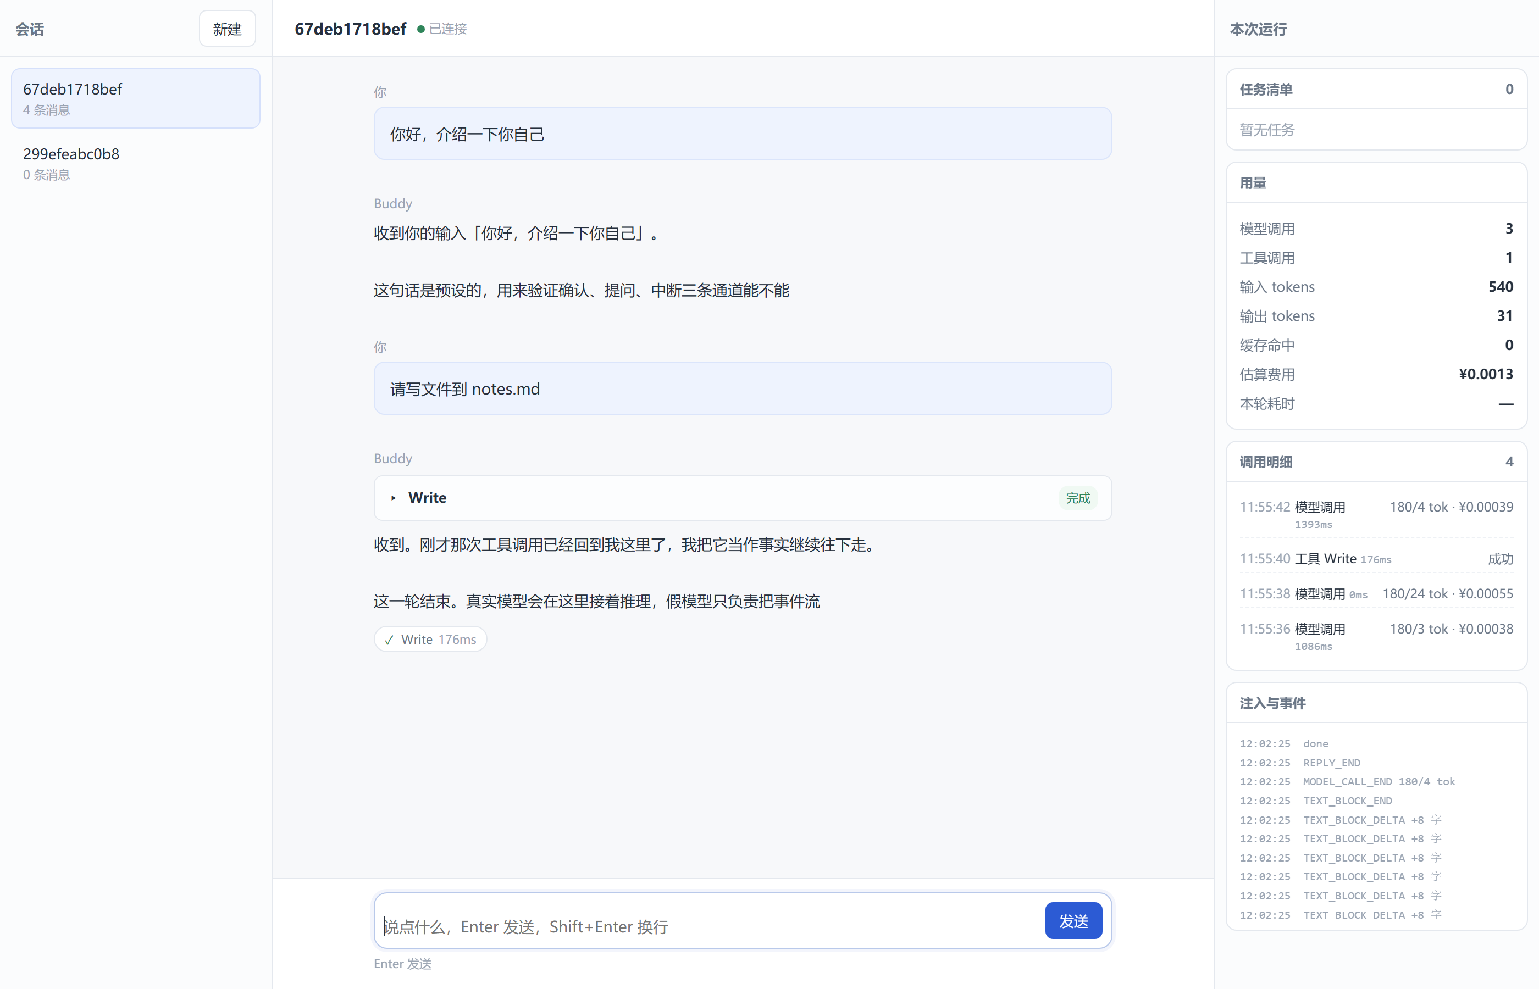Click the 完成 status badge on the Write card
Viewport: 1539px width, 989px height.
[x=1077, y=498]
